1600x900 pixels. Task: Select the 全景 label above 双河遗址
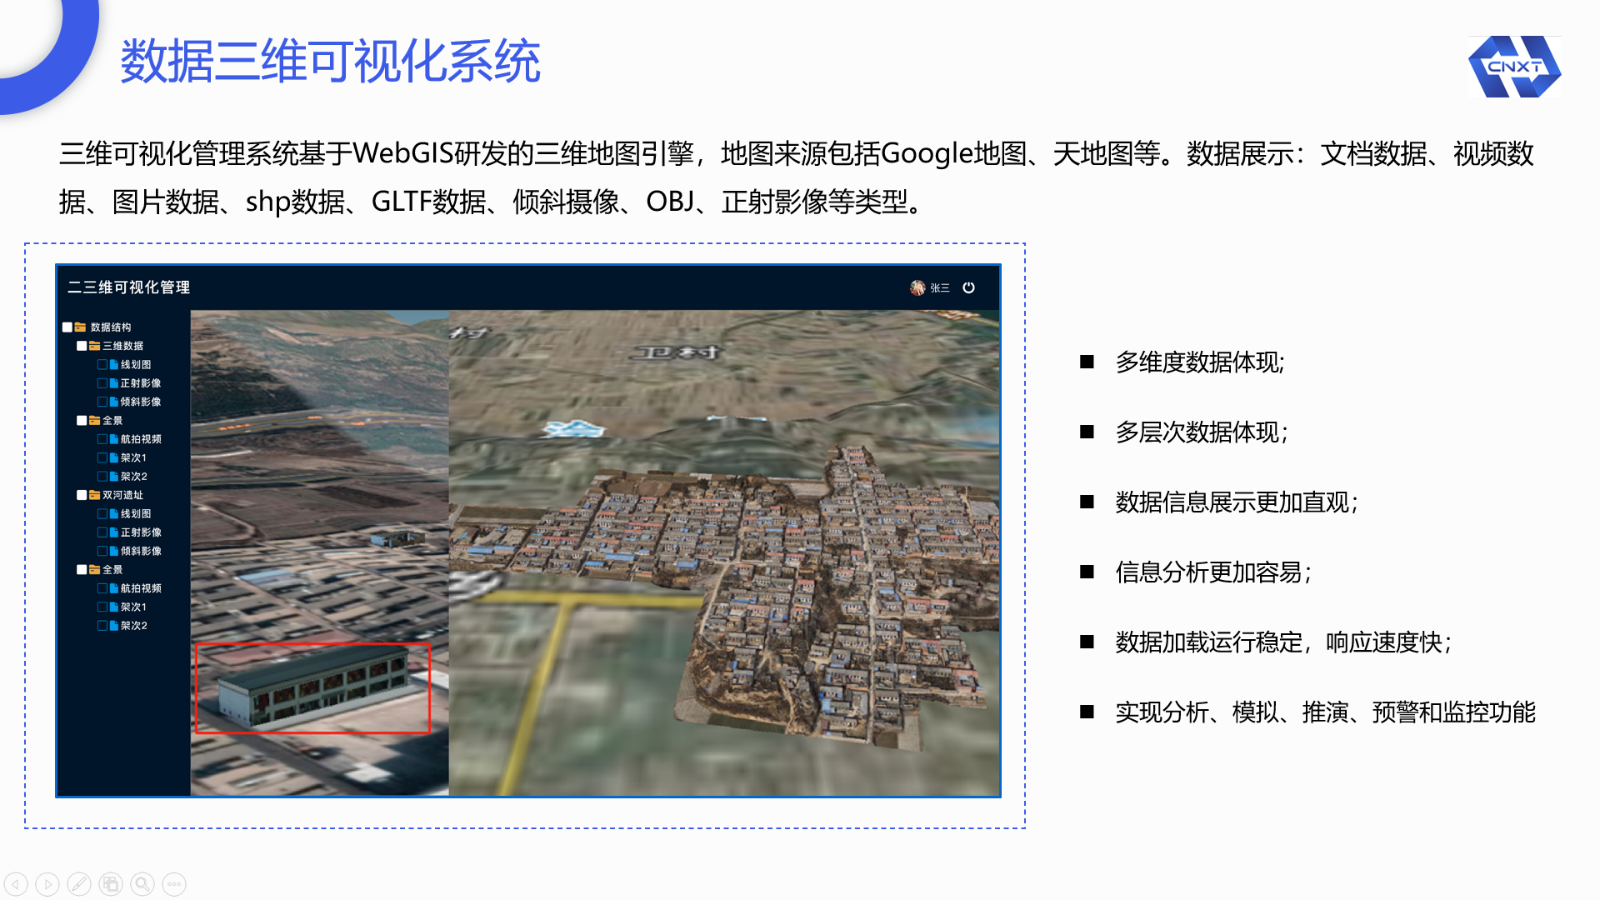click(112, 421)
